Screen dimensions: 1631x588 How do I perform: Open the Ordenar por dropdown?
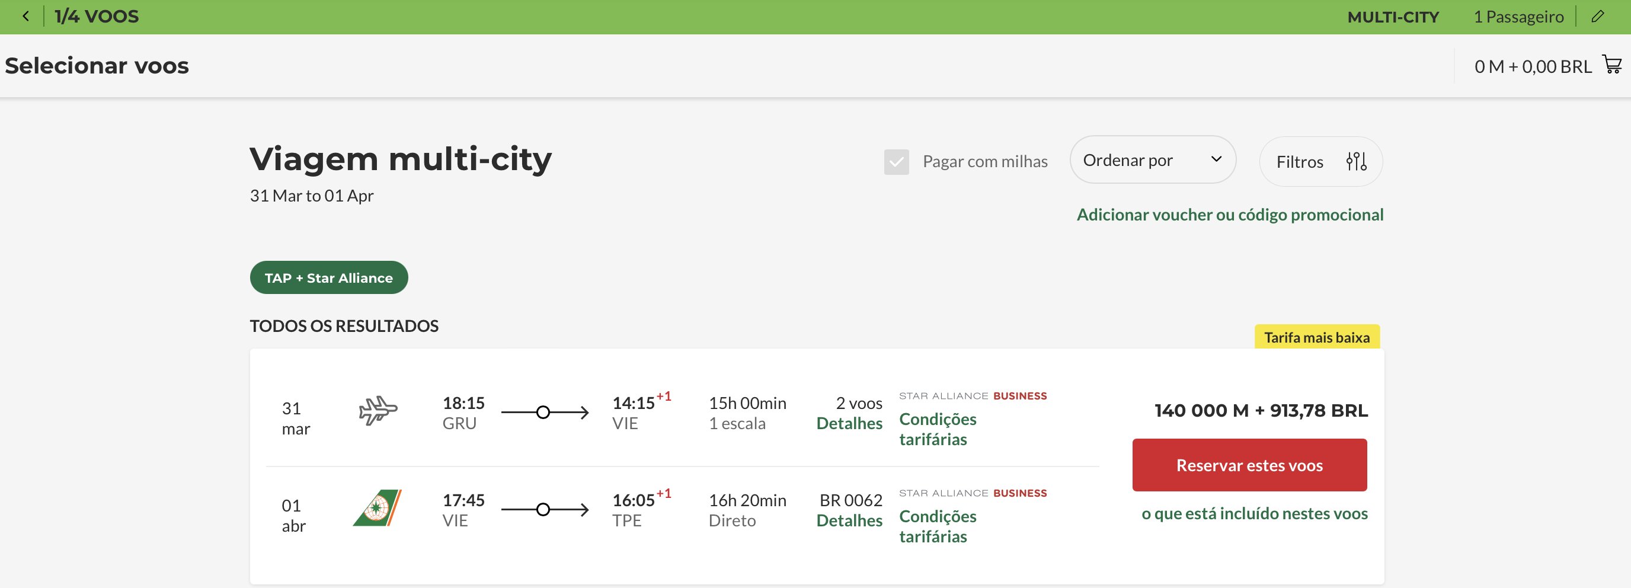[1153, 160]
